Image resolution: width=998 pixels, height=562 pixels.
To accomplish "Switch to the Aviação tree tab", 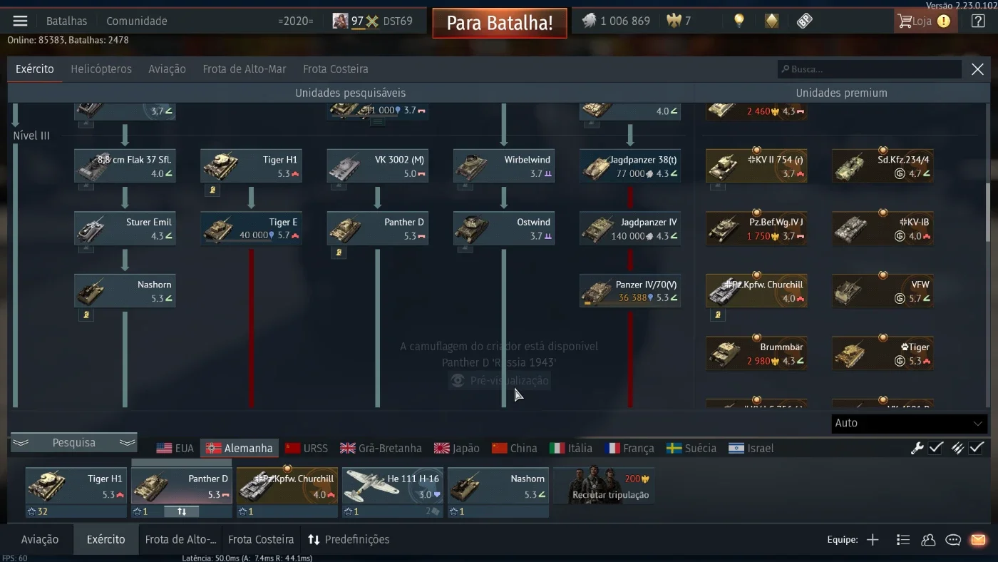I will coord(167,69).
